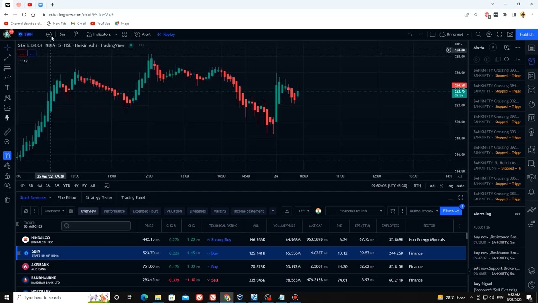Screen dimensions: 538x303
Task: Set chart range to YTD
Action: tap(66, 186)
